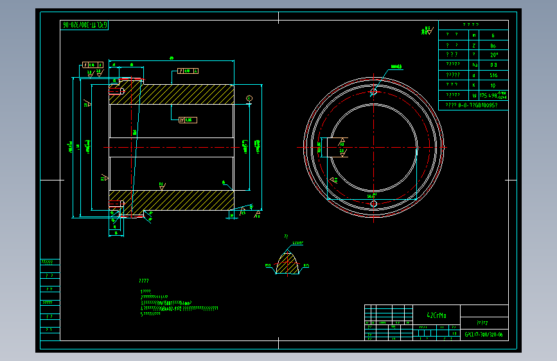Select the gear parameter table header cell

(x=473, y=25)
